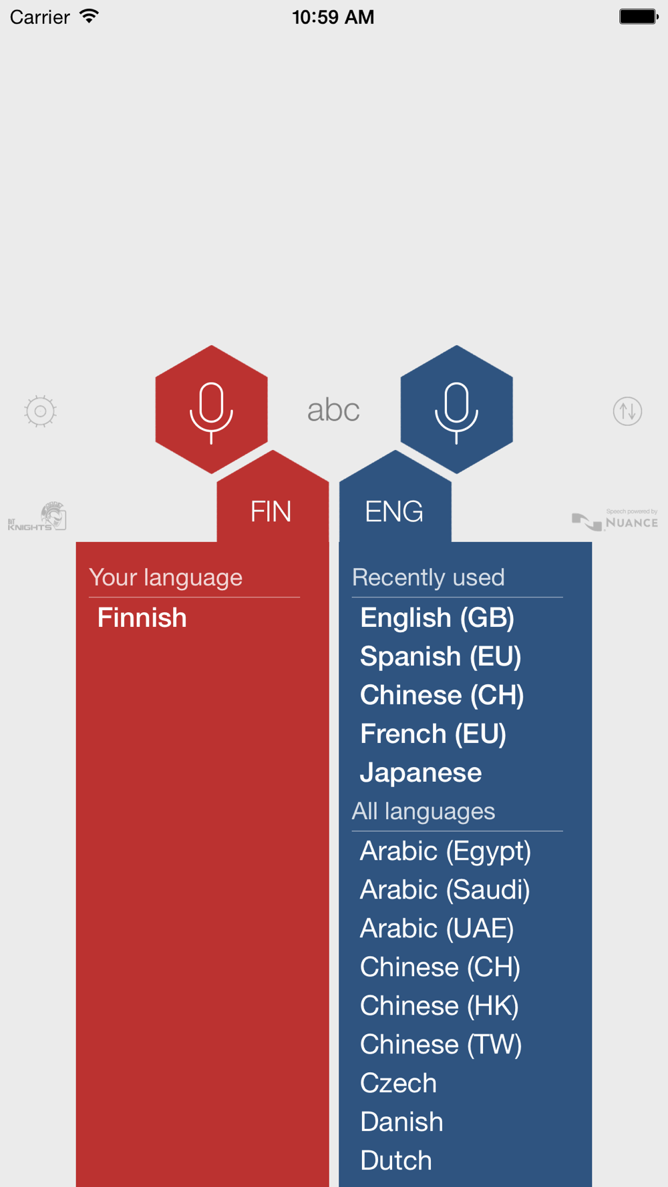Open settings via the gear icon
The width and height of the screenshot is (668, 1187).
(x=40, y=411)
